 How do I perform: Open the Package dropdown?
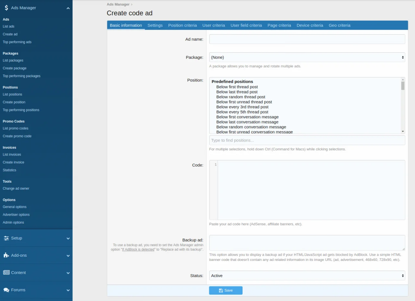(x=307, y=57)
